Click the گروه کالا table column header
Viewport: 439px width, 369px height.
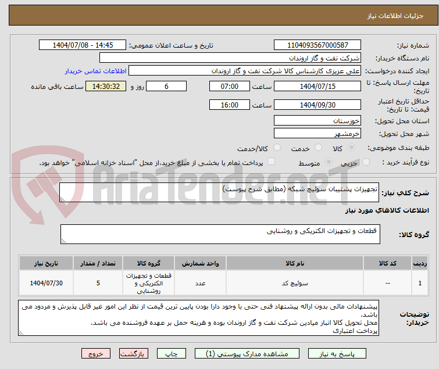click(148, 263)
